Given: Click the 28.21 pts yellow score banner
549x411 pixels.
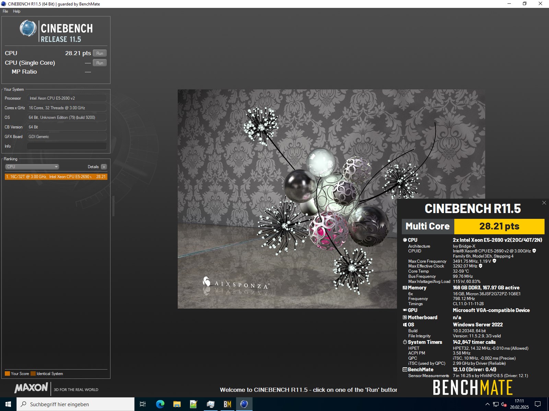Looking at the screenshot, I should [499, 226].
